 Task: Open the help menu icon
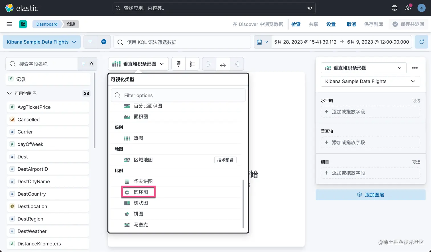[395, 8]
